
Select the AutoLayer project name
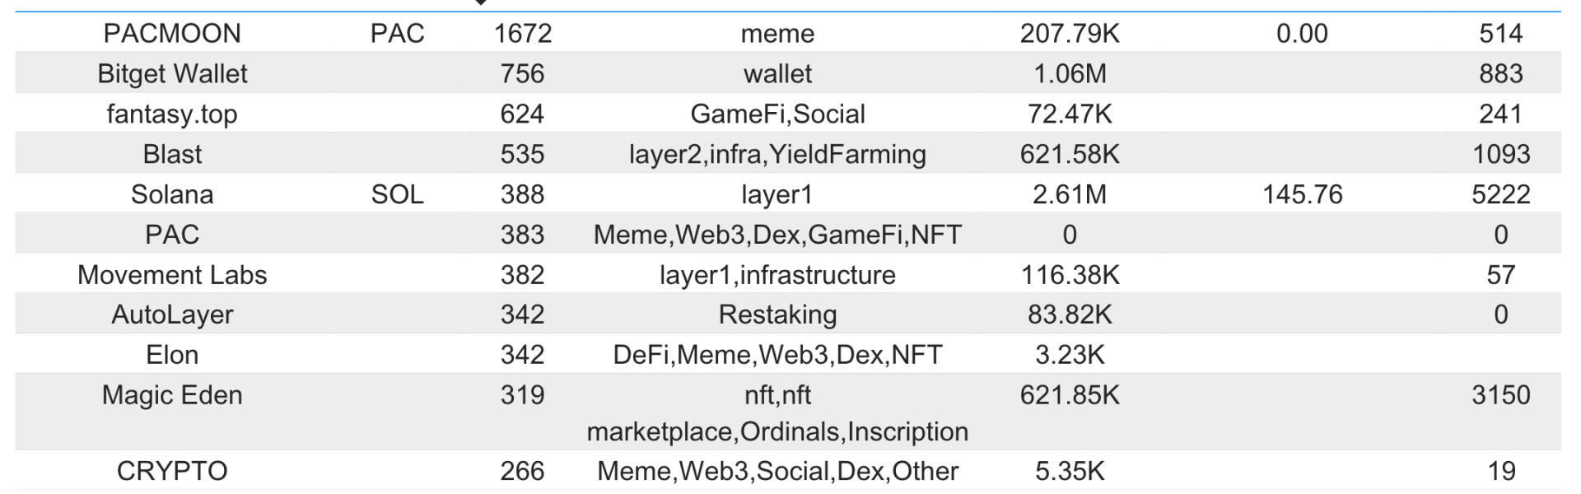coord(172,315)
